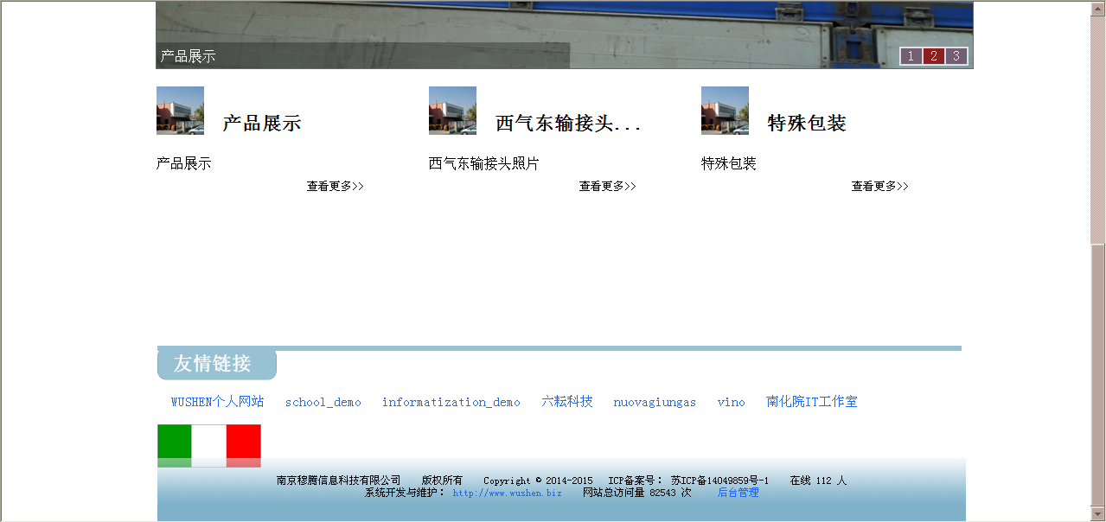Open 查看更多 under 产品展示 section
The width and height of the screenshot is (1106, 522).
tap(335, 187)
